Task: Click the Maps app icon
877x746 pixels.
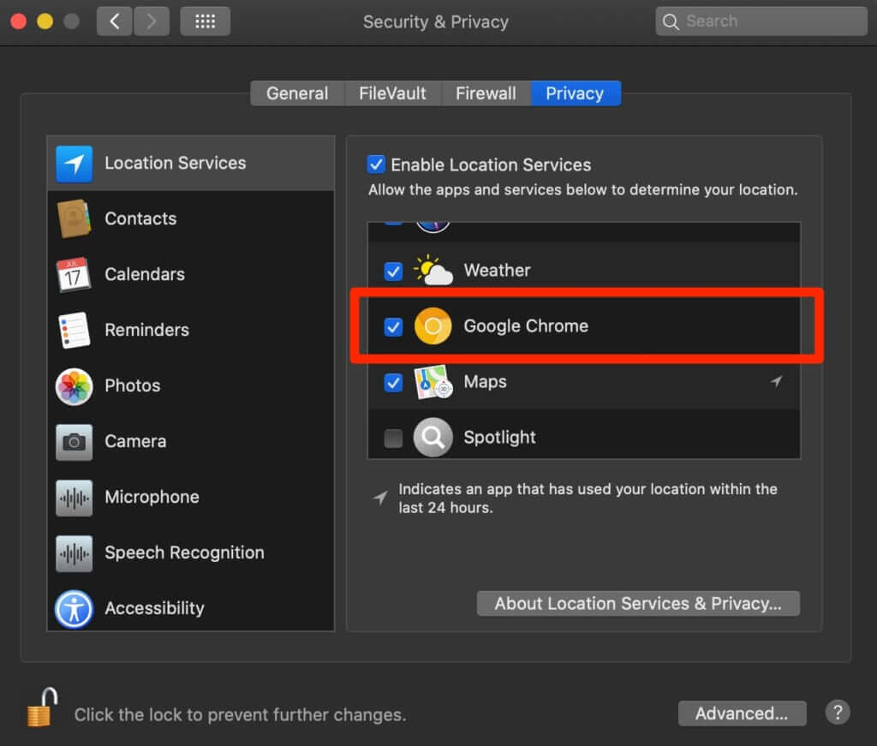Action: coord(433,382)
